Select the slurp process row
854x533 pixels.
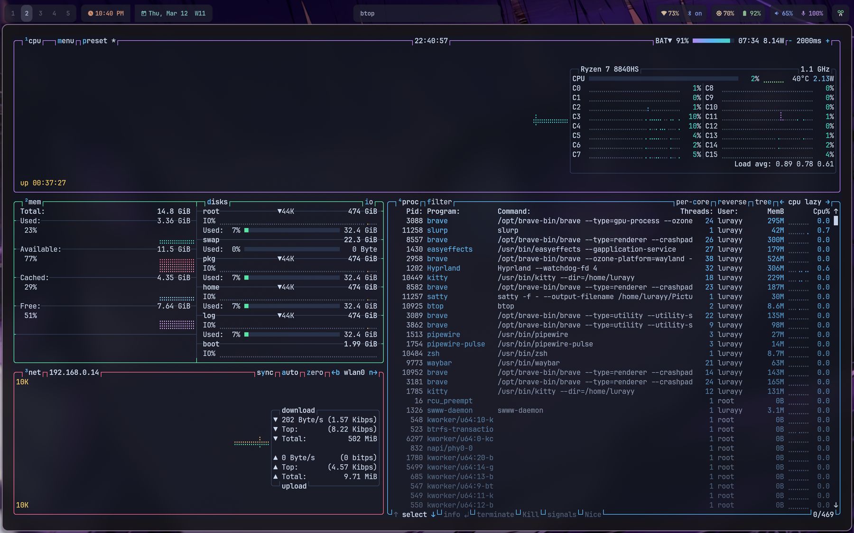tap(615, 230)
